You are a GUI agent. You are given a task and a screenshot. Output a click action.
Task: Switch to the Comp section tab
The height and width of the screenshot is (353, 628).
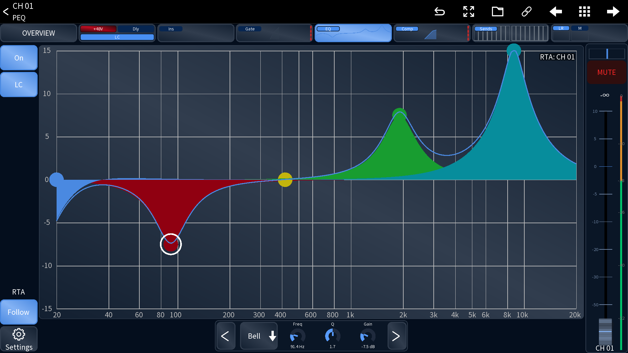coord(431,33)
